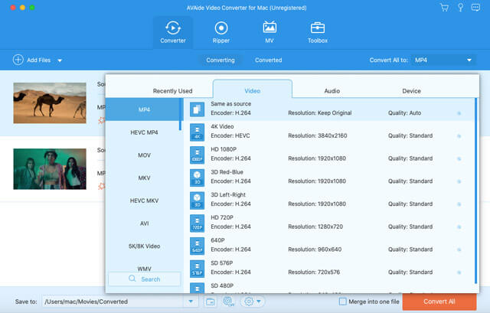490x313 pixels.
Task: Open the output folder icon
Action: click(211, 302)
